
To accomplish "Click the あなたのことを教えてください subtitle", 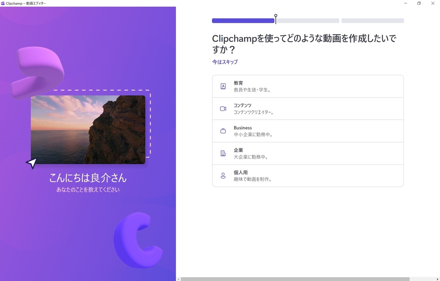I will tap(88, 190).
